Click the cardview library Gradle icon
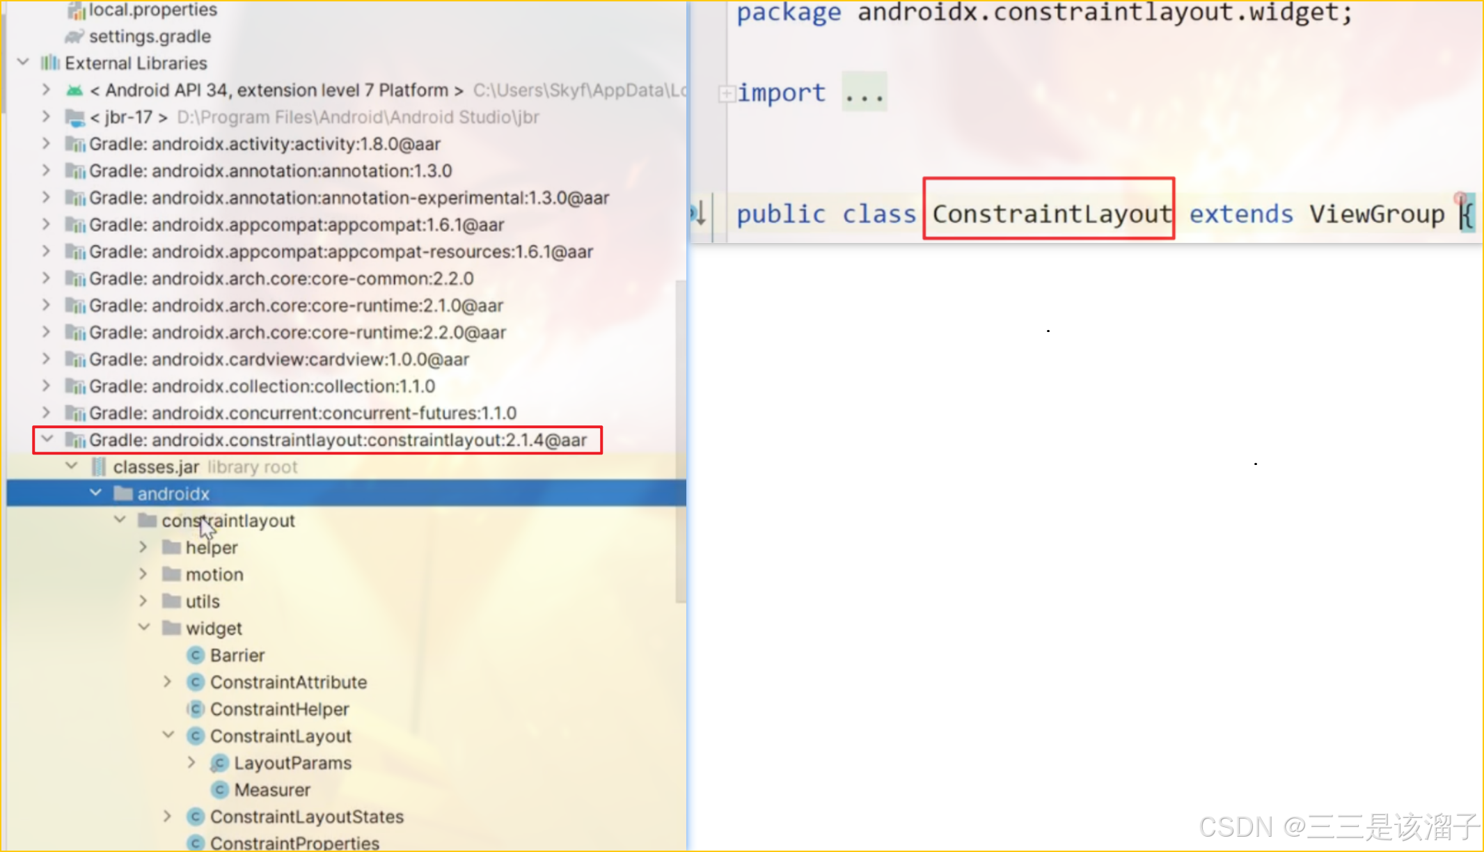1484x852 pixels. click(x=74, y=359)
